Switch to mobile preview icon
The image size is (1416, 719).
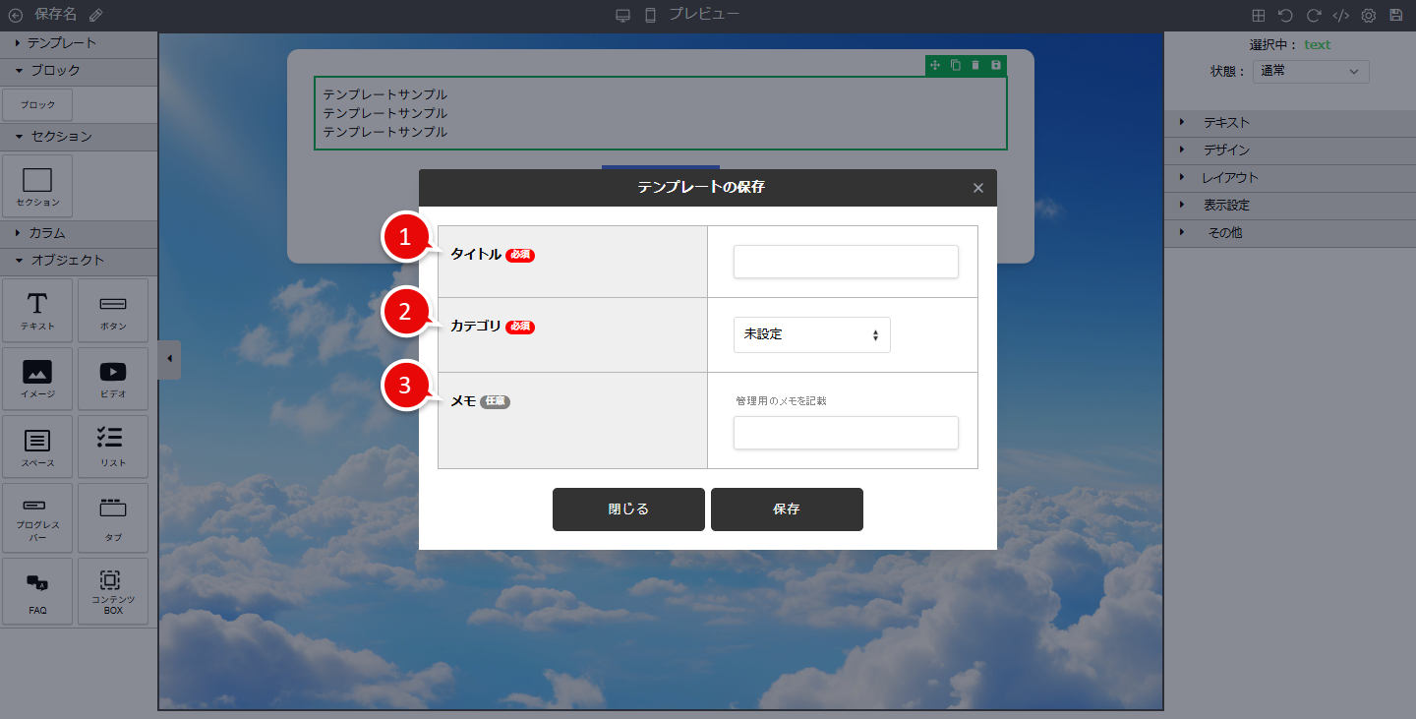(x=650, y=15)
